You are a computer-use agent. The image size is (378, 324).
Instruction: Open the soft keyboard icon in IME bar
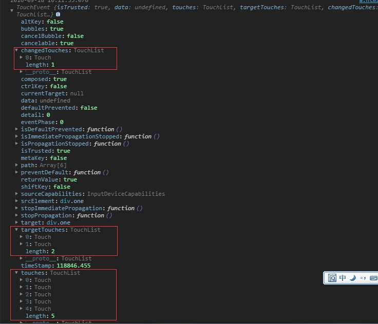click(x=373, y=278)
